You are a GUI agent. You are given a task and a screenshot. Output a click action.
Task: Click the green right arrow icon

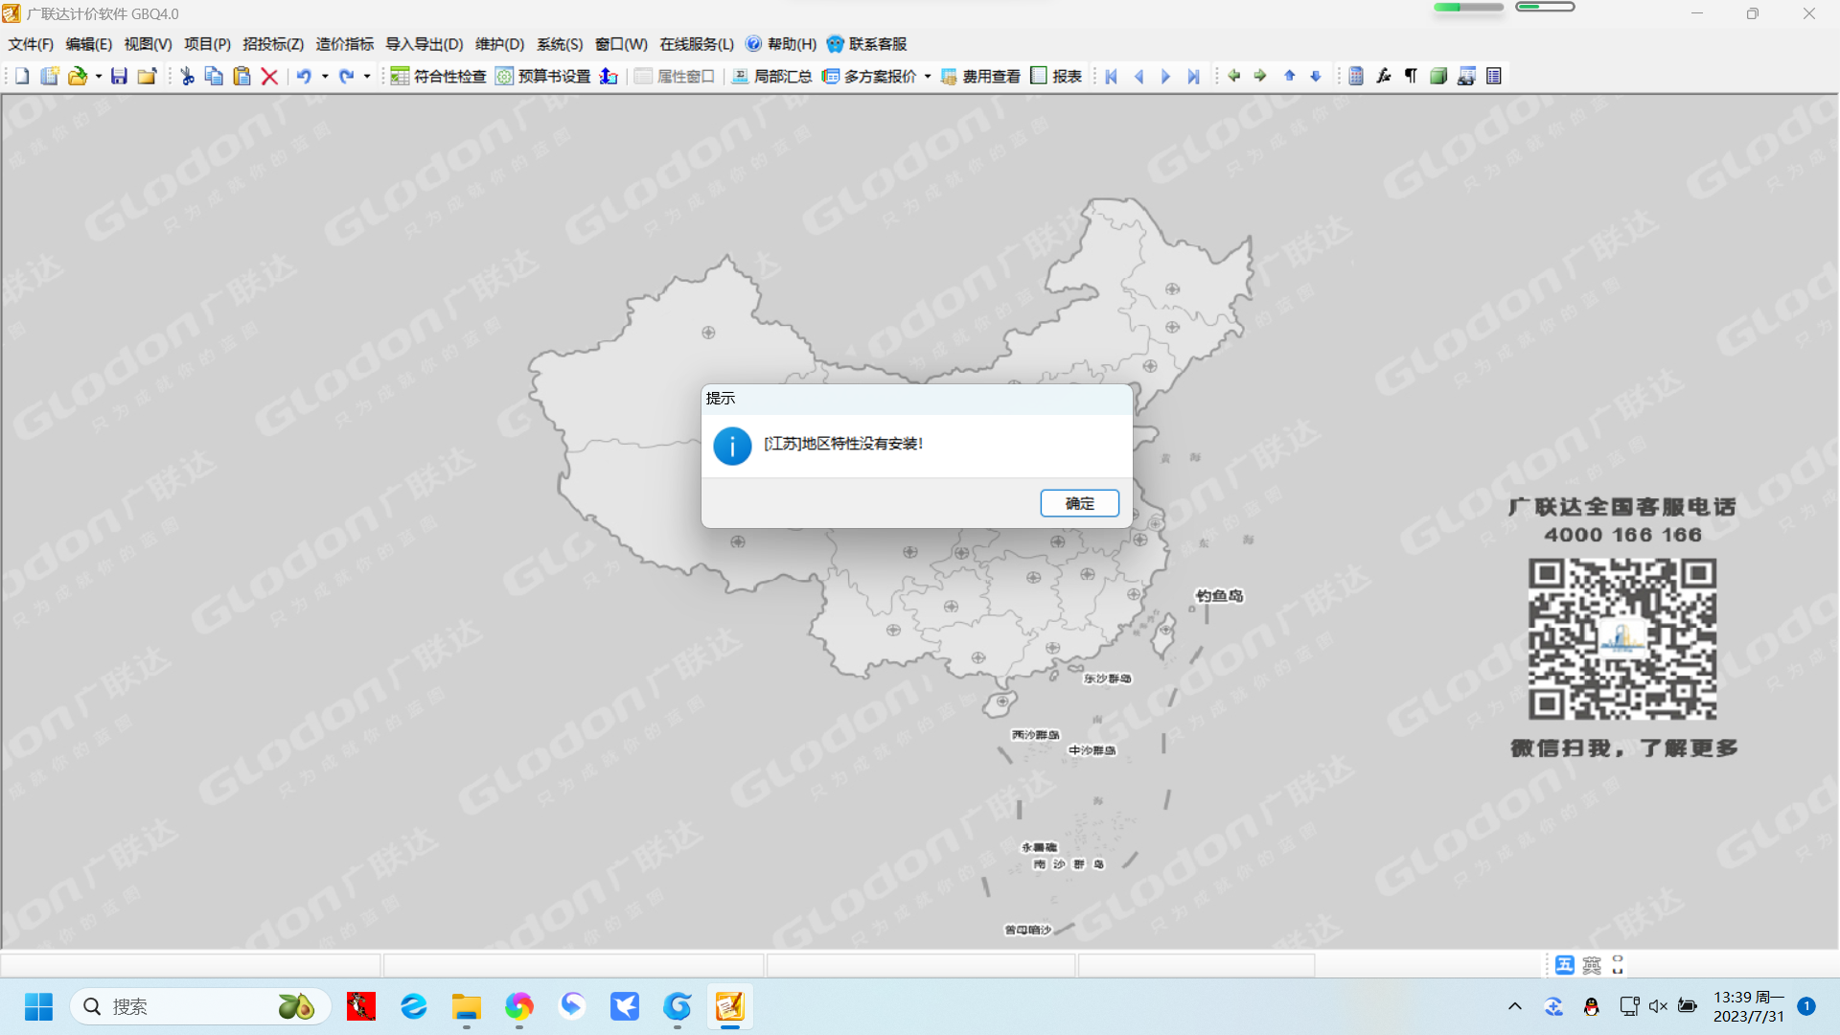click(x=1260, y=76)
